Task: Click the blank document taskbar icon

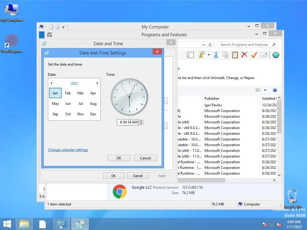Action: 43,224
